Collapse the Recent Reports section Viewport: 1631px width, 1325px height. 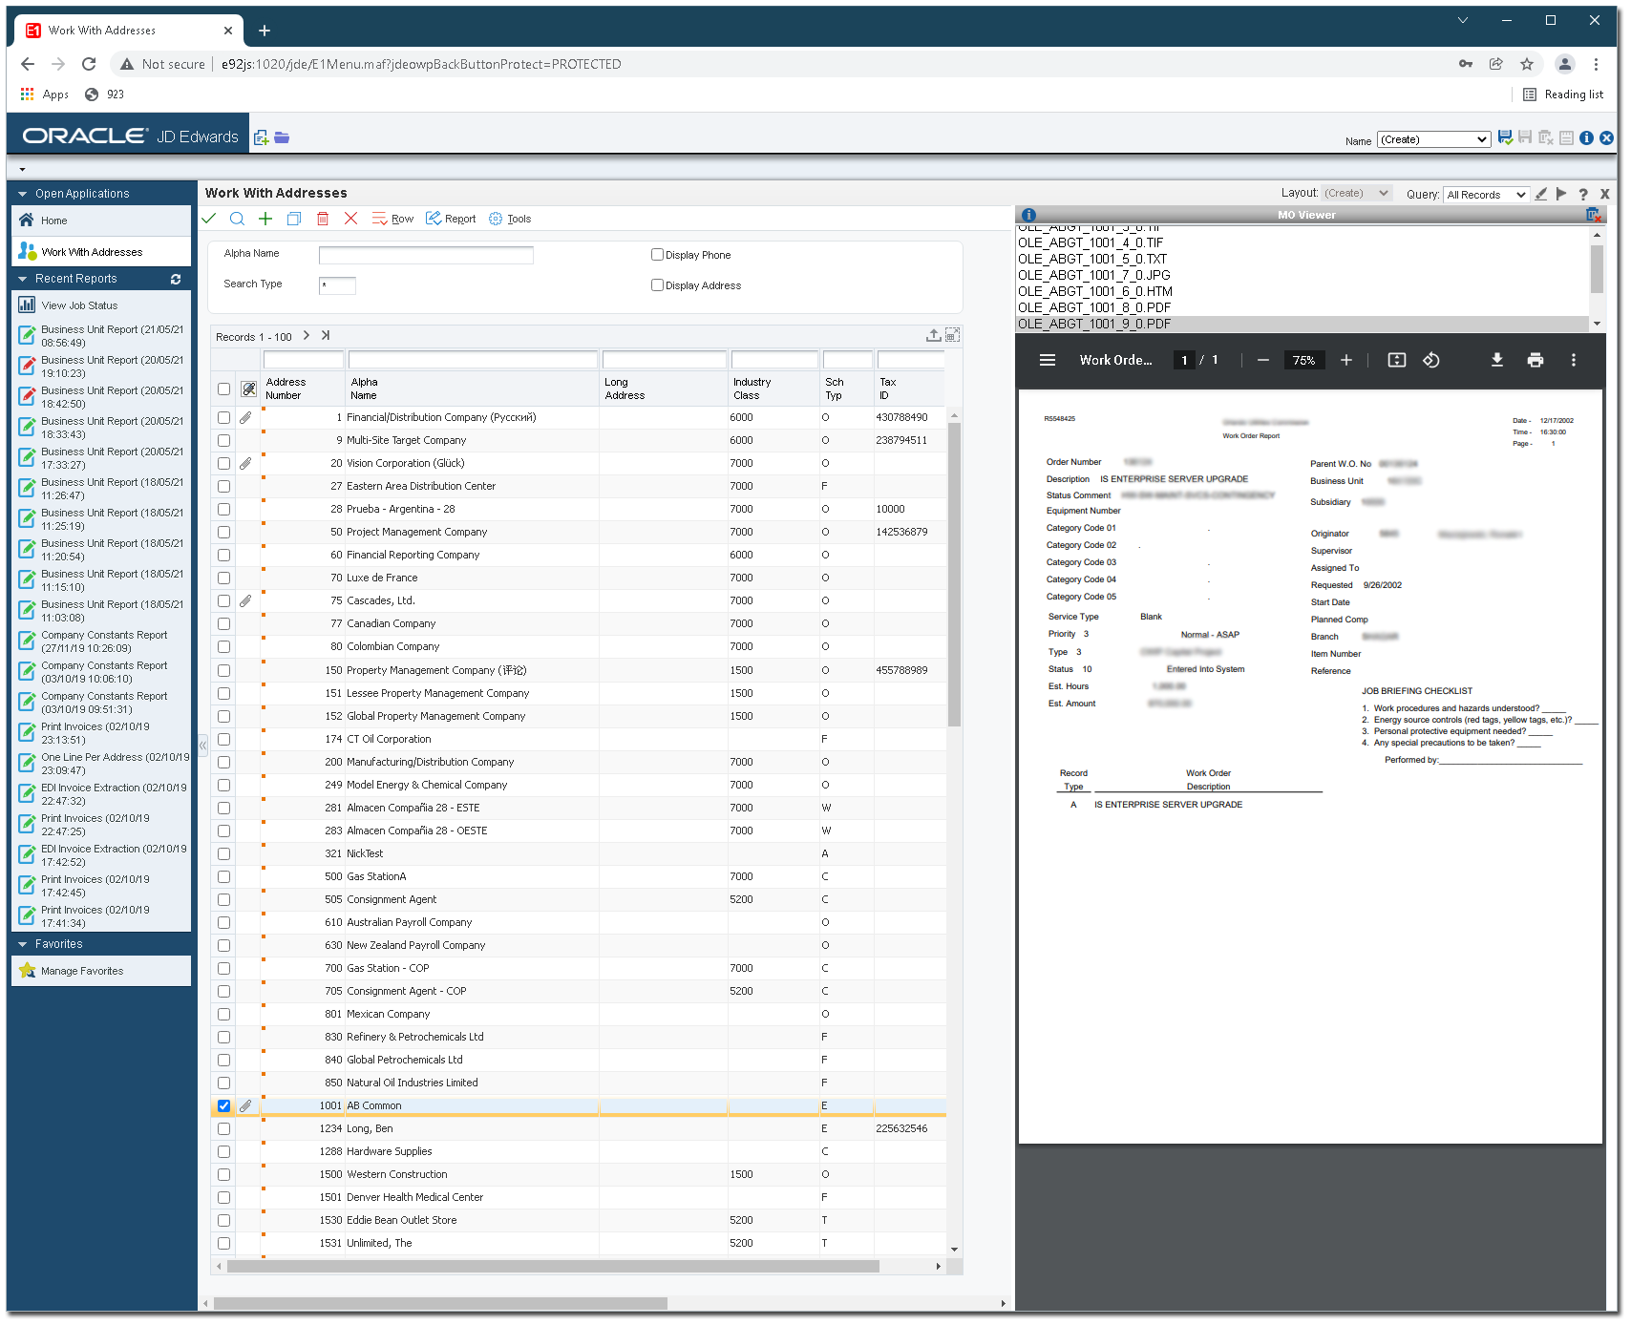pos(23,279)
